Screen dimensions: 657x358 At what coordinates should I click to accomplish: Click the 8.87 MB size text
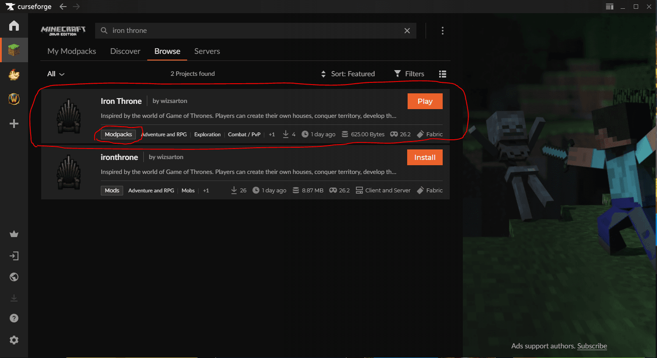313,191
